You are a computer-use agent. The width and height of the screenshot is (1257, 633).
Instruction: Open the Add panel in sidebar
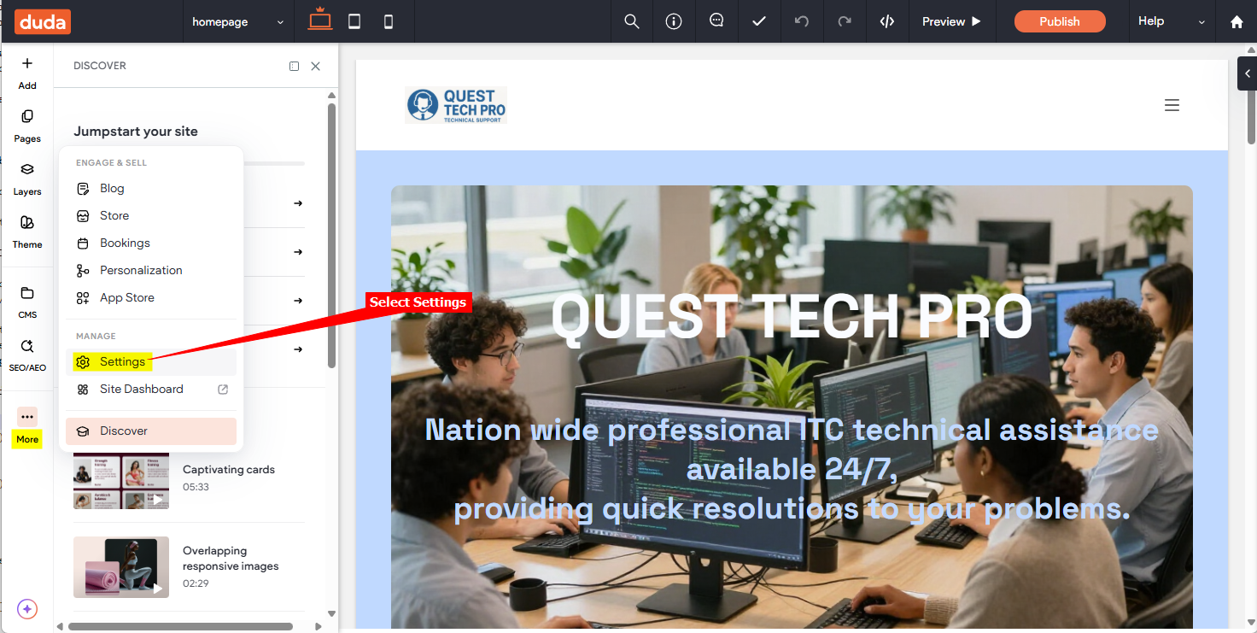click(x=27, y=73)
